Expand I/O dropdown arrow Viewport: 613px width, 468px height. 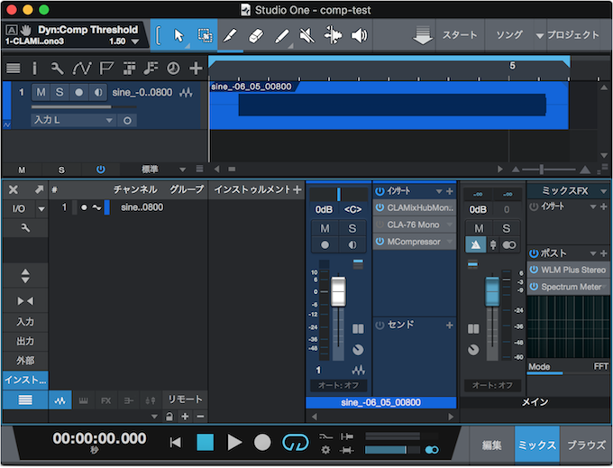[x=41, y=209]
